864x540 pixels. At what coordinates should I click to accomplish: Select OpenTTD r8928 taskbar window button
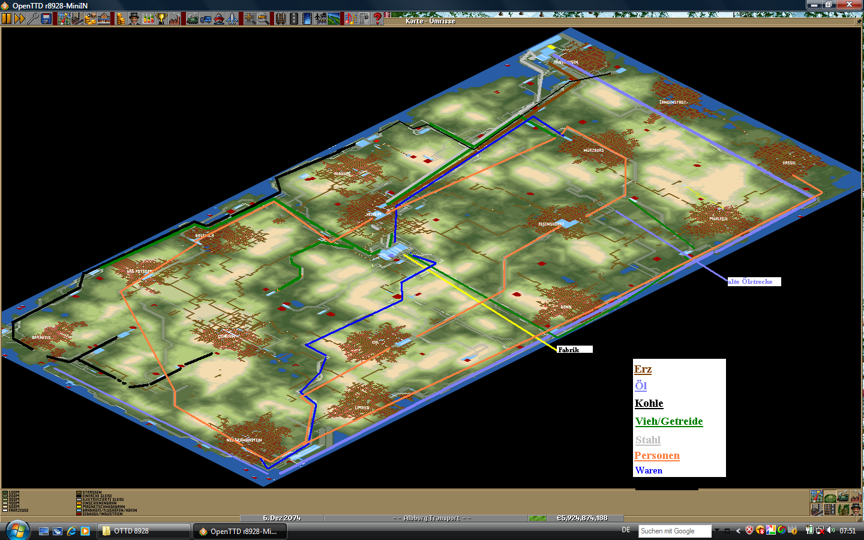(239, 531)
